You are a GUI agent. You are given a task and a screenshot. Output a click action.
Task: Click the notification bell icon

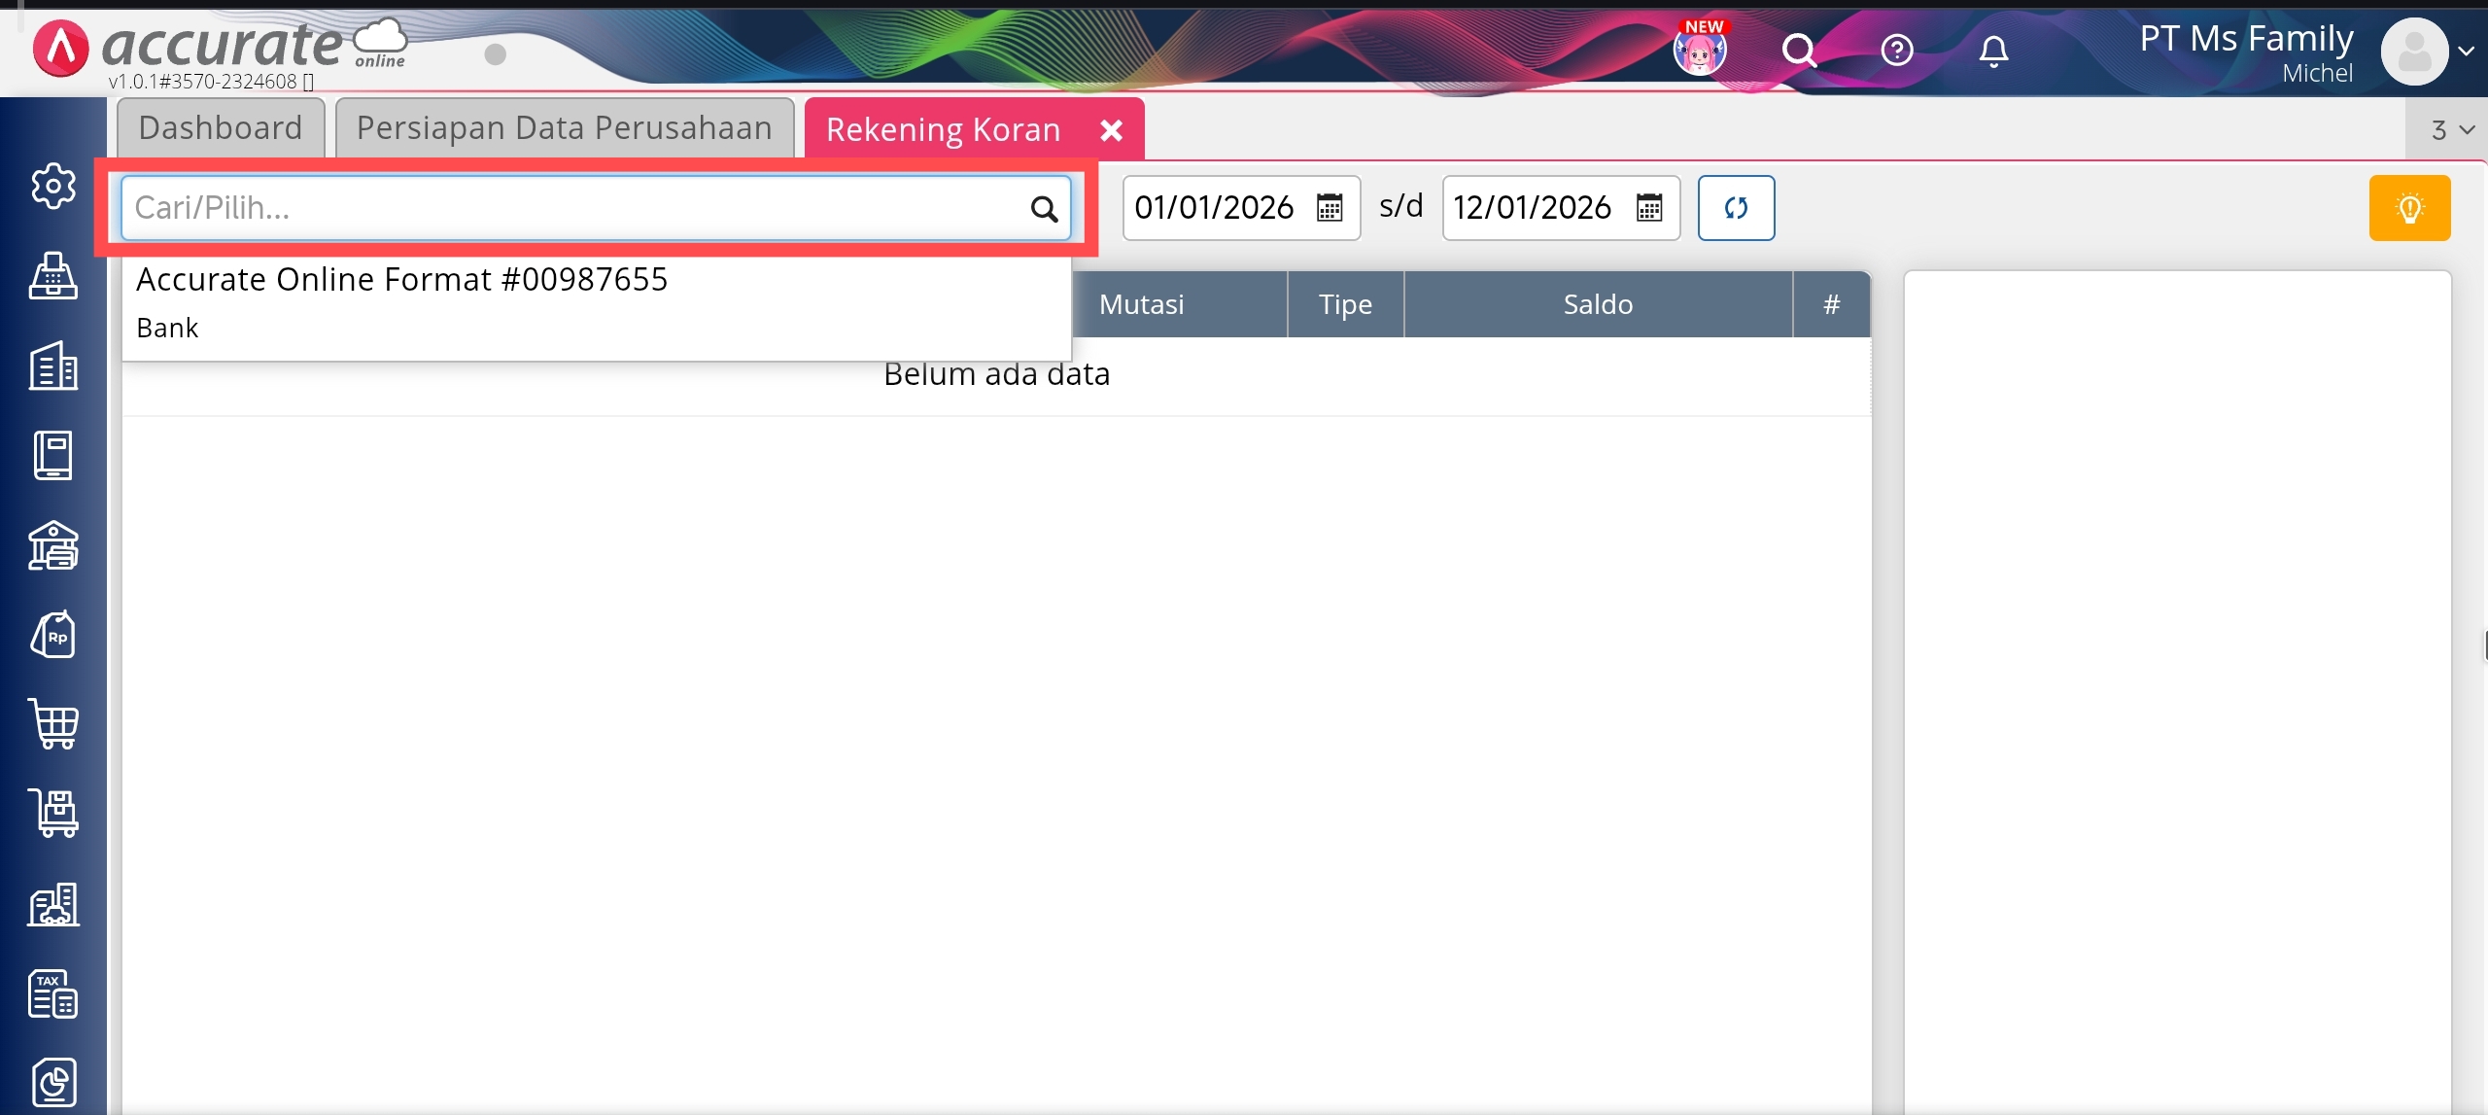tap(1992, 51)
